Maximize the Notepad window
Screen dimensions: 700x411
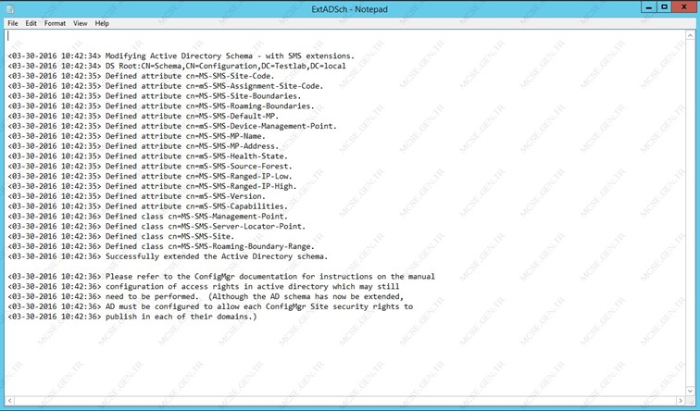(x=664, y=7)
